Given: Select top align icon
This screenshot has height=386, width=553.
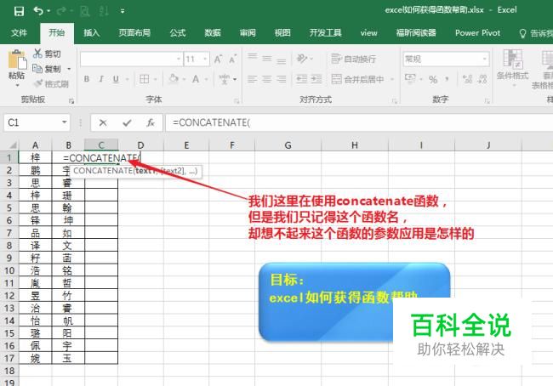Looking at the screenshot, I should (x=252, y=58).
